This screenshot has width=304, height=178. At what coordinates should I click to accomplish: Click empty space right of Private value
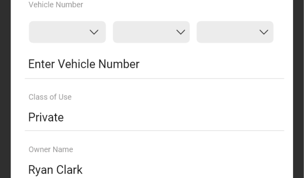[174, 117]
